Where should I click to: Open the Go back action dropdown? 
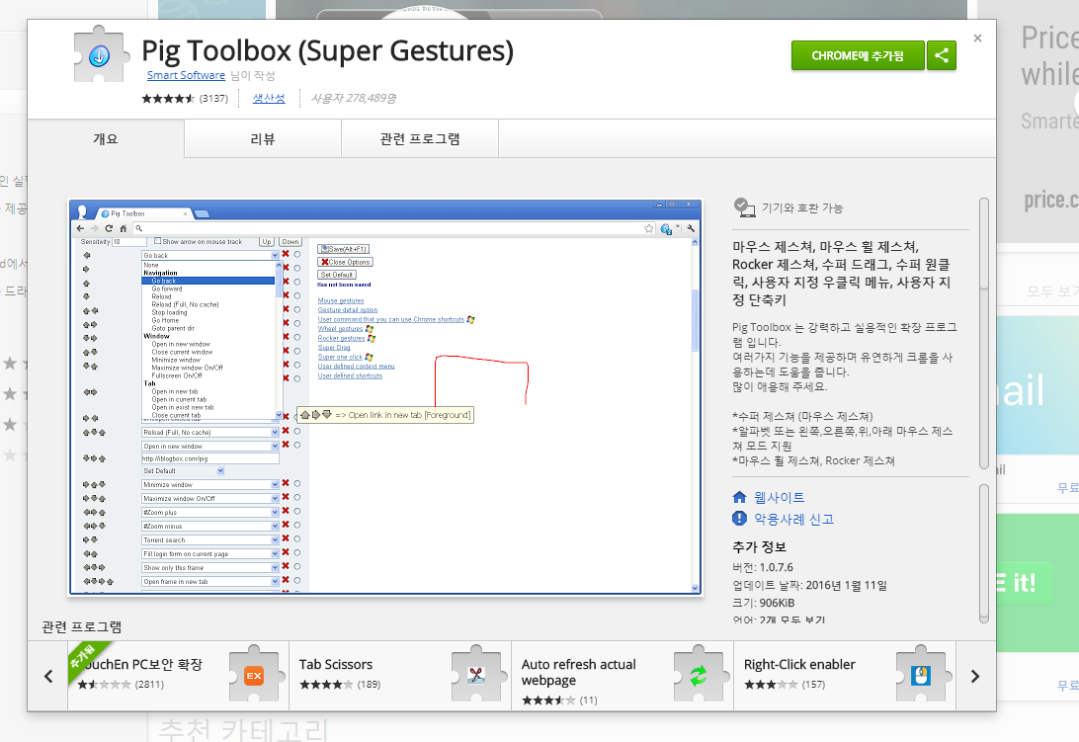[x=210, y=255]
